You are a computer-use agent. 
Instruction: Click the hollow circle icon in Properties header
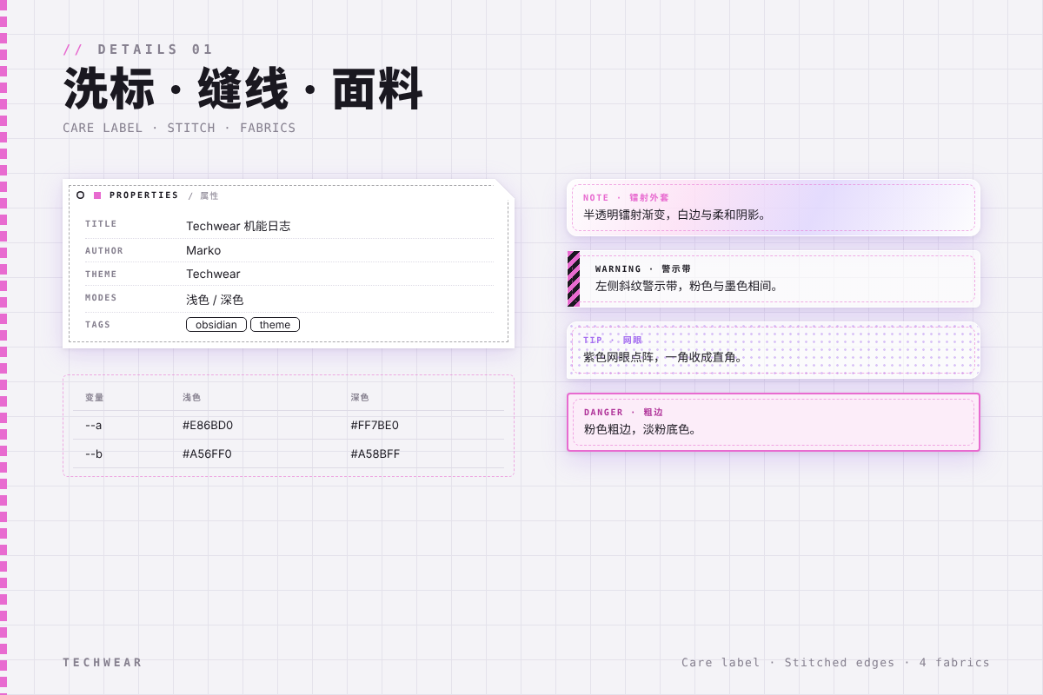coord(81,195)
